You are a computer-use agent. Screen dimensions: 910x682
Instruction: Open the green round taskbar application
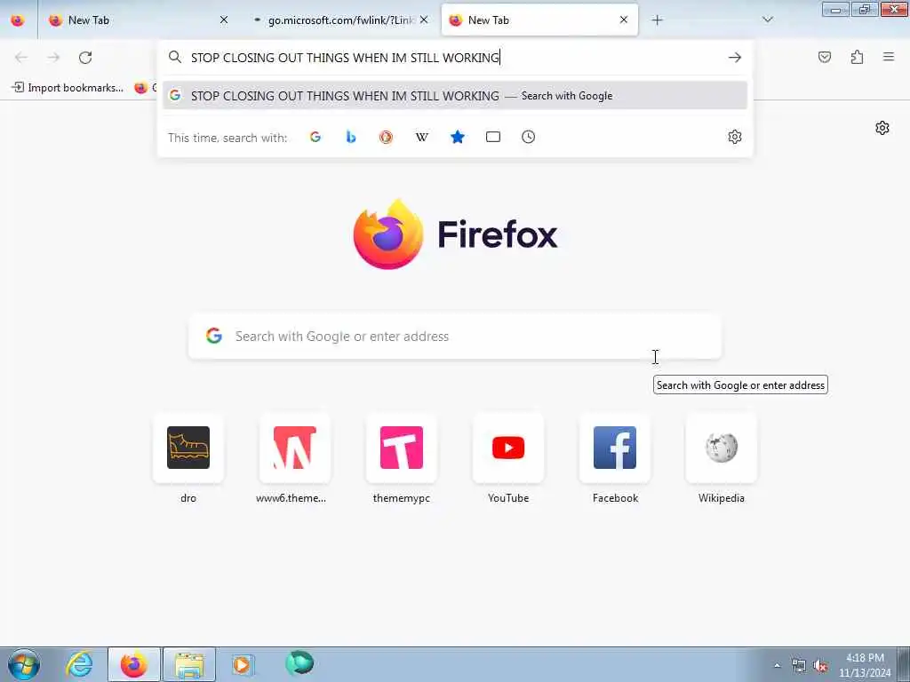coord(299,663)
